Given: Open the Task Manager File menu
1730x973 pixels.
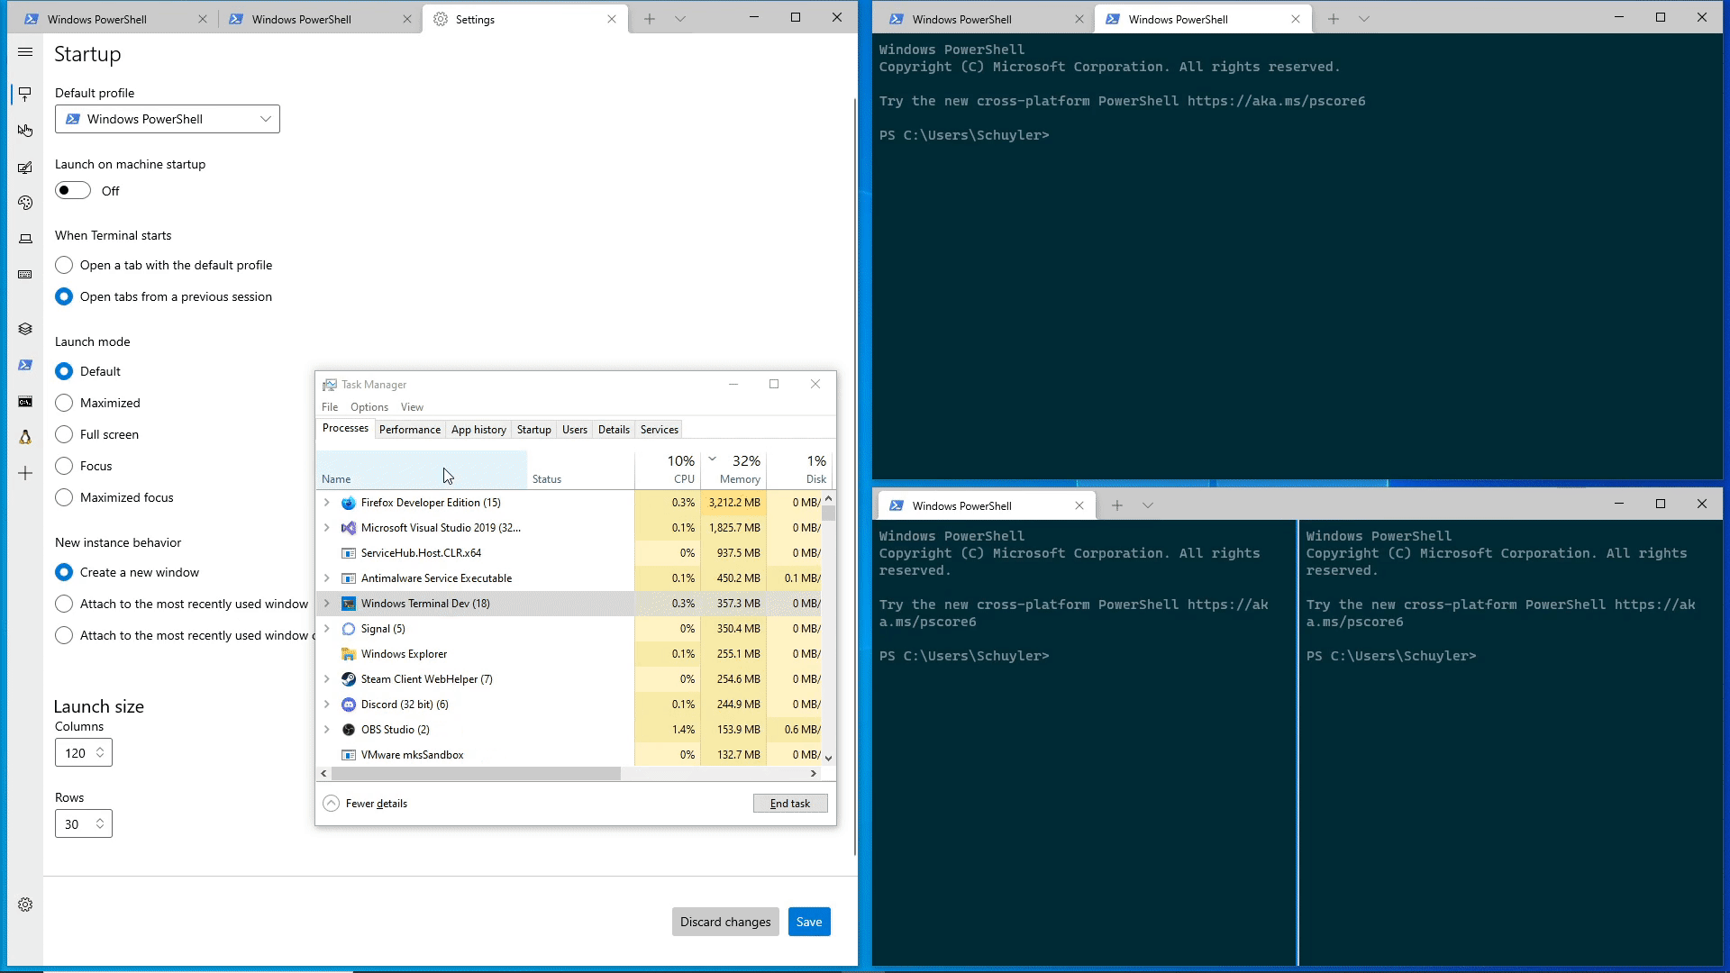Looking at the screenshot, I should click(x=330, y=407).
